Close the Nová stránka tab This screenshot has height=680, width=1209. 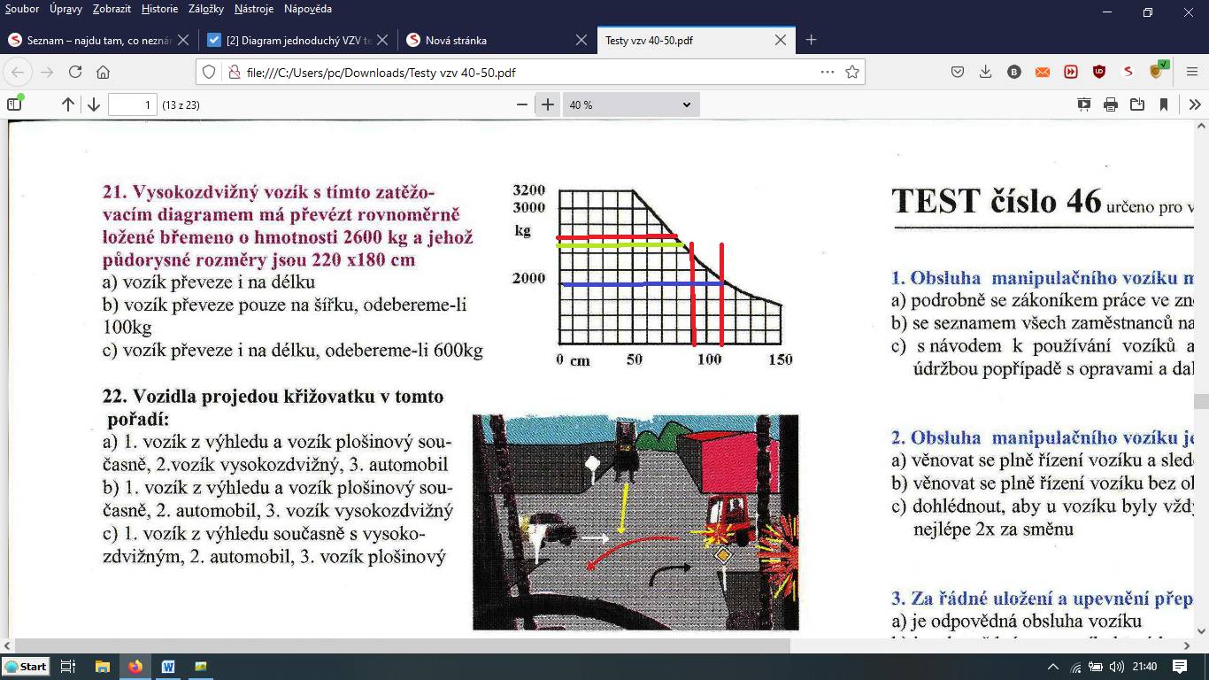click(581, 40)
